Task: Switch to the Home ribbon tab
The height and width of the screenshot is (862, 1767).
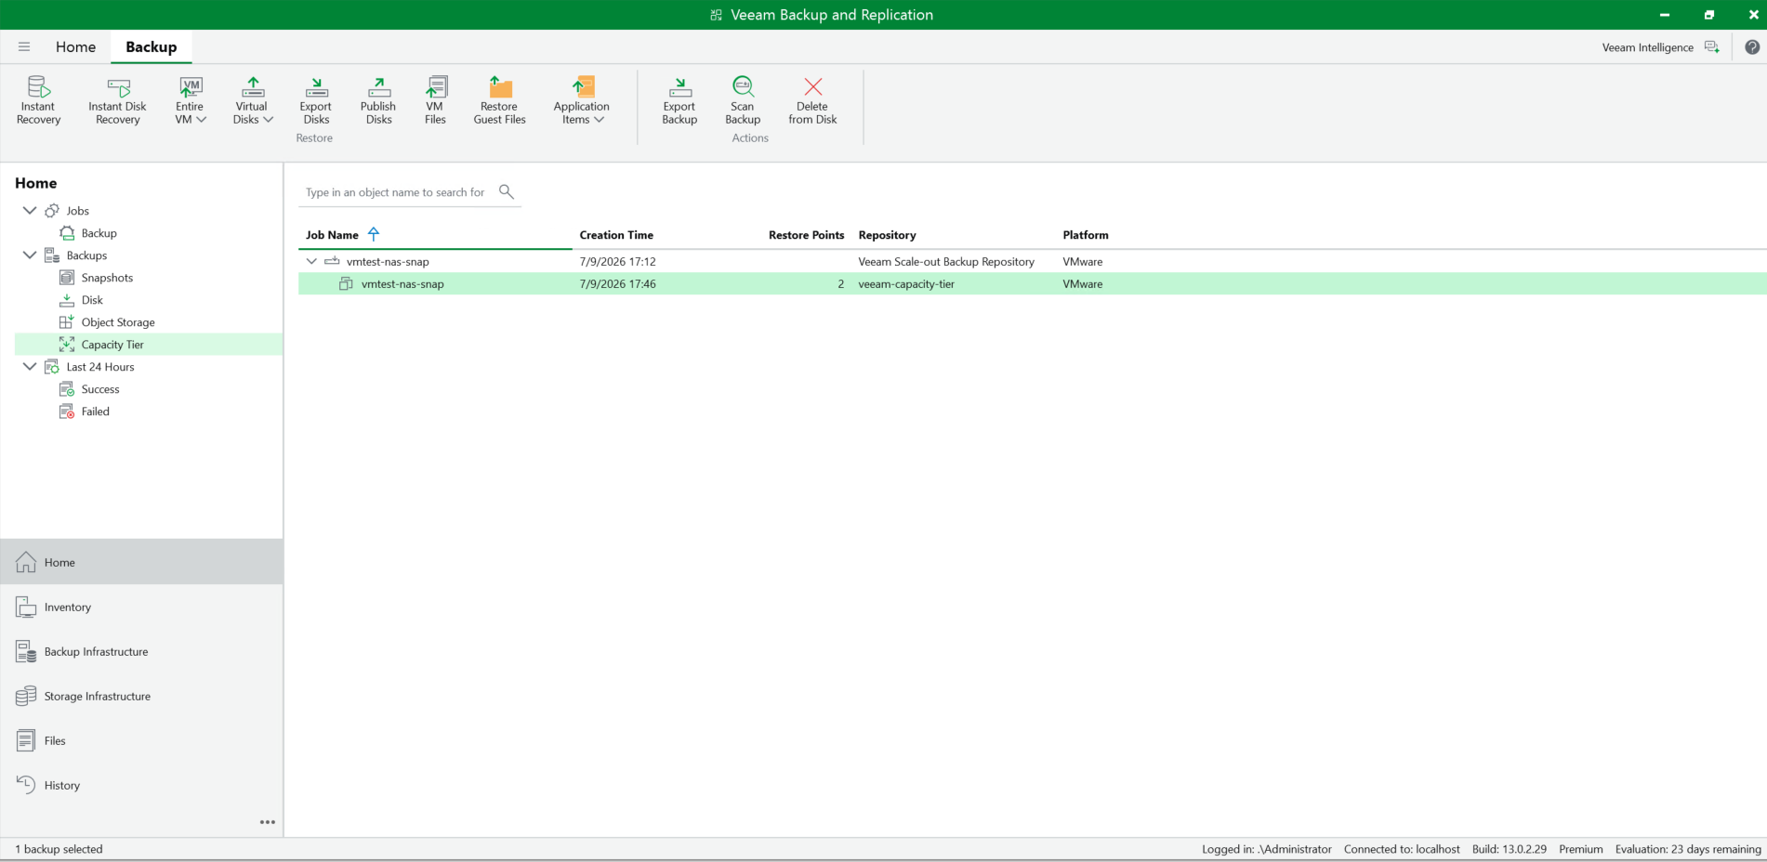Action: 75,47
